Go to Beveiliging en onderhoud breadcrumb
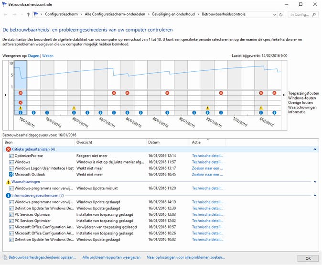322x265 pixels. [x=173, y=14]
